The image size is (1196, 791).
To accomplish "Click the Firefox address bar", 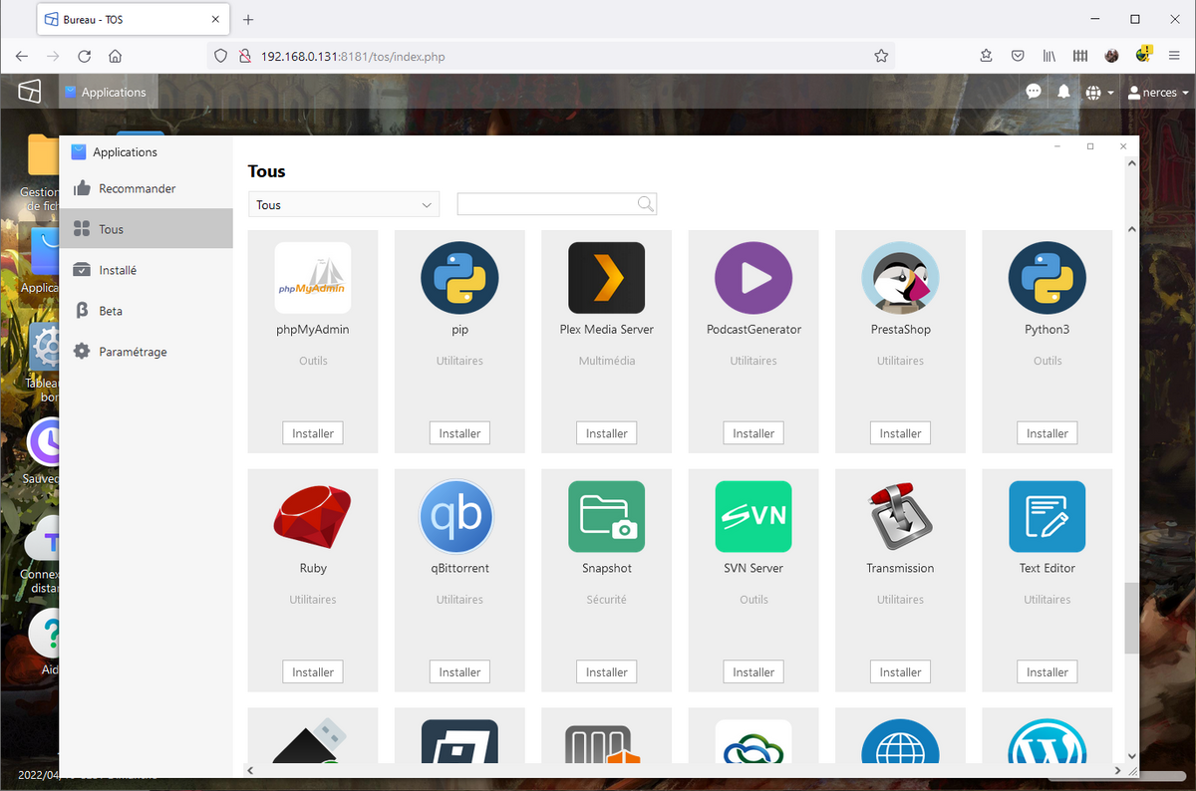I will coord(548,56).
